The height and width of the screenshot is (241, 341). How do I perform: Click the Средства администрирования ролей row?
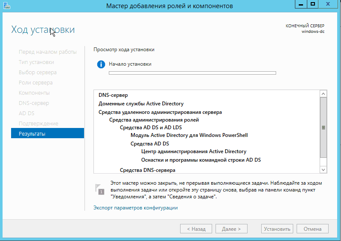tap(154, 120)
